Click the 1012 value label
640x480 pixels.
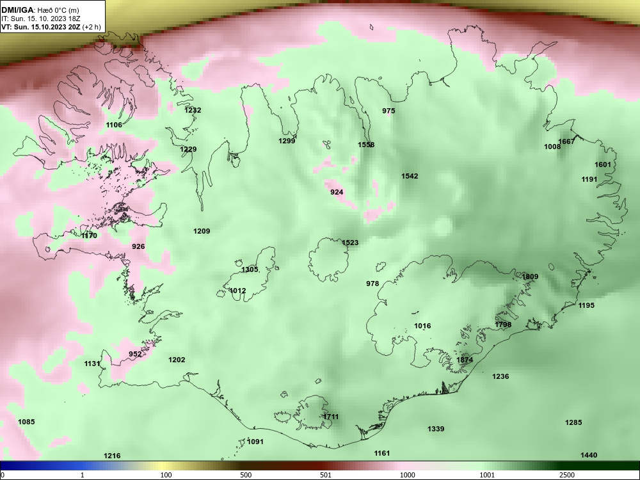point(237,291)
